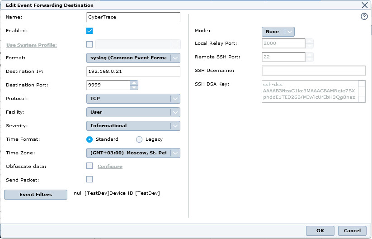Click the Event Filters button
372x239 pixels.
pos(36,195)
